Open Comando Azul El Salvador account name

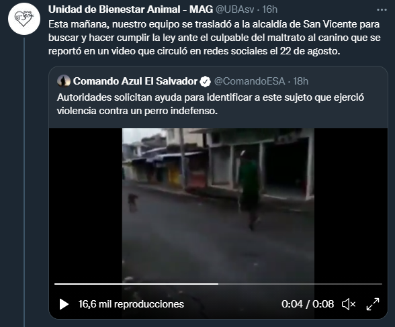(x=135, y=81)
